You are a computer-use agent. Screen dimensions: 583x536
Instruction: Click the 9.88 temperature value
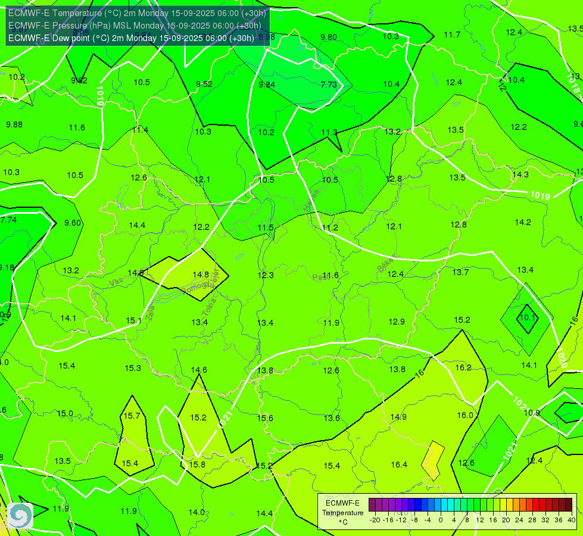[14, 124]
